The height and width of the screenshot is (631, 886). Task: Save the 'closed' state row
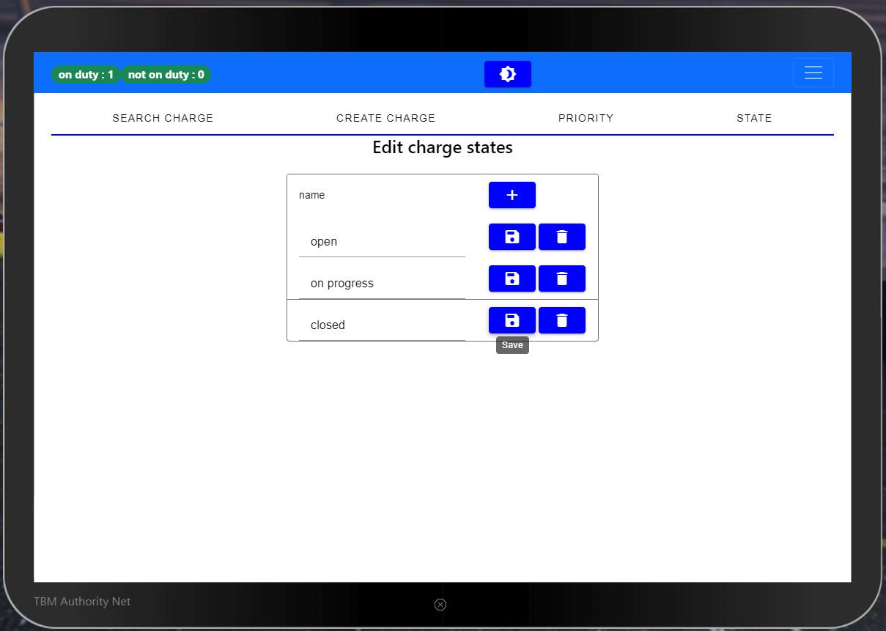512,320
